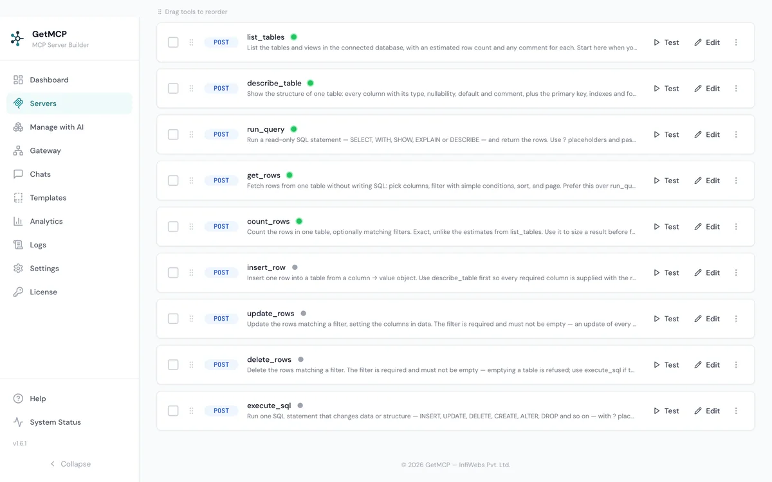
Task: Click the Analytics bar chart icon
Action: 18,221
